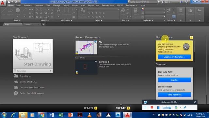209x118 pixels.
Task: Click the volume speaker tray icon
Action: (x=192, y=115)
